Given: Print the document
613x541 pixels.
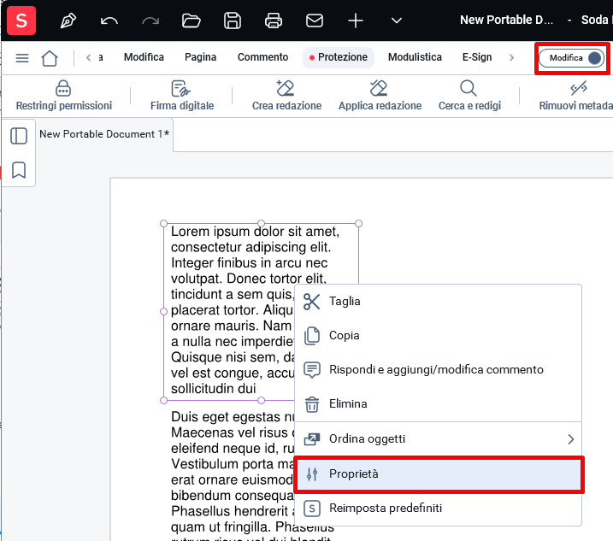Looking at the screenshot, I should click(274, 21).
